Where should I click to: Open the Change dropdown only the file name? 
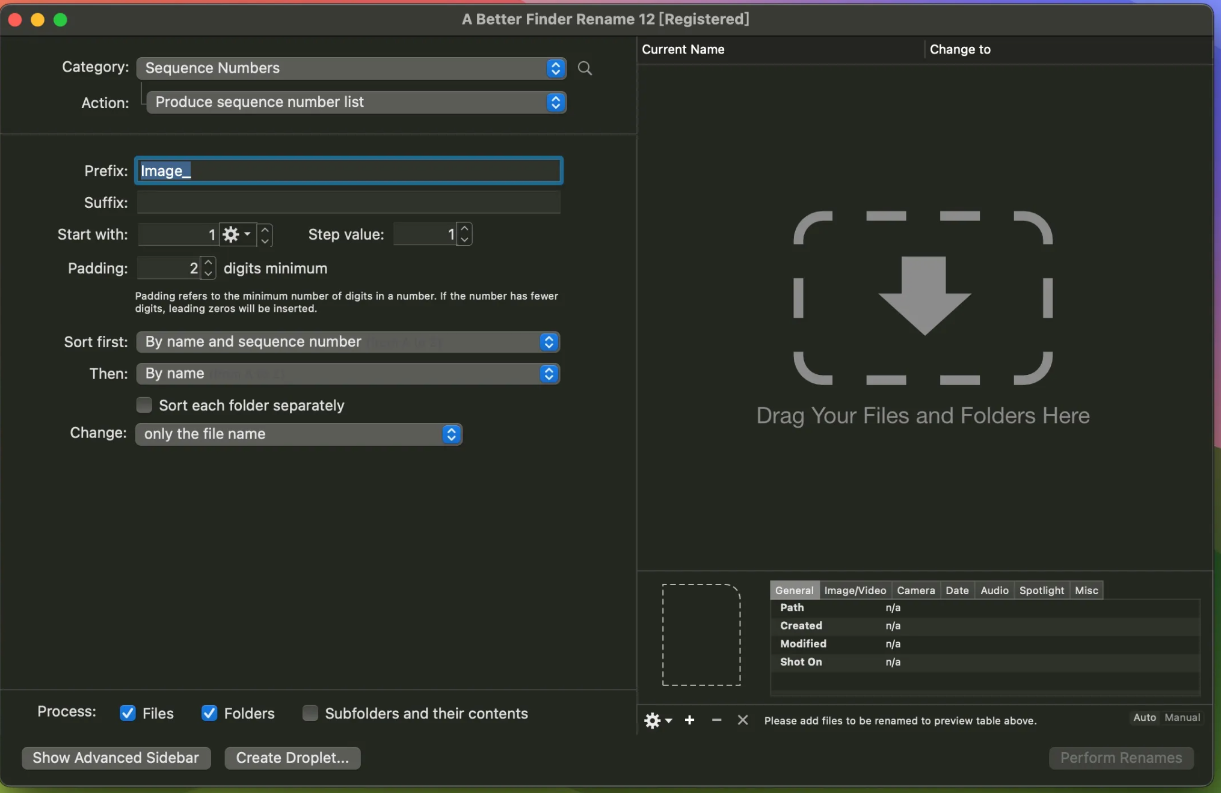point(298,434)
